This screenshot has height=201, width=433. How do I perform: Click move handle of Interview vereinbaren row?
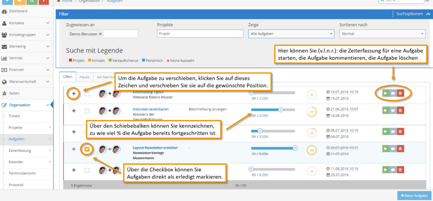click(x=74, y=111)
